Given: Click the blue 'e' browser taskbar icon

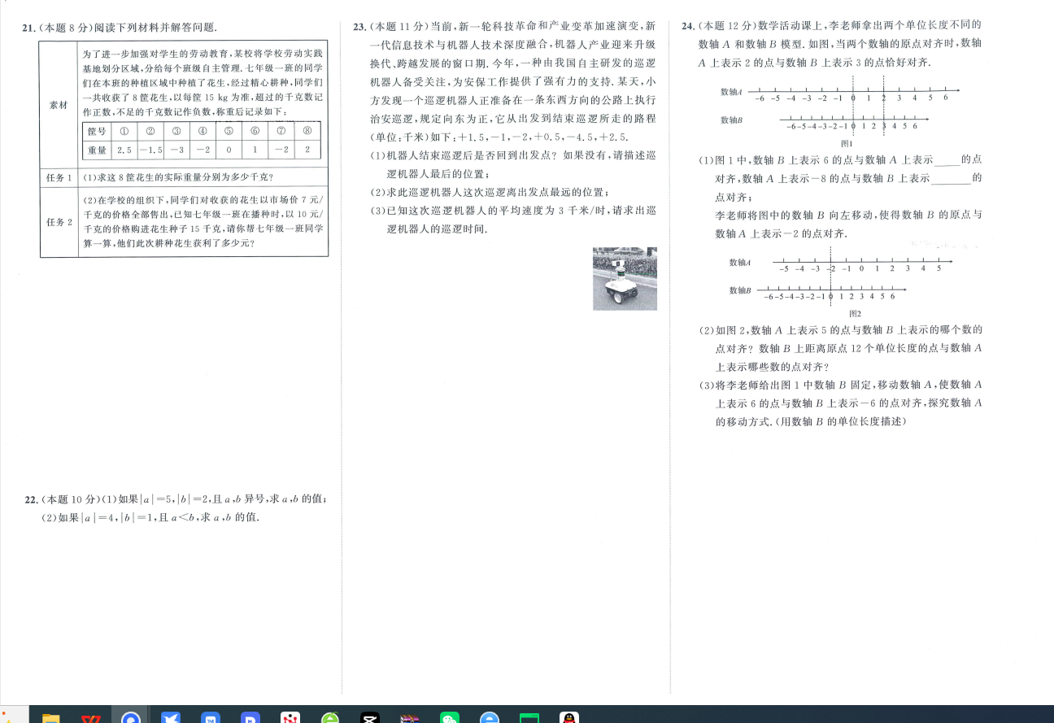Looking at the screenshot, I should tap(490, 716).
